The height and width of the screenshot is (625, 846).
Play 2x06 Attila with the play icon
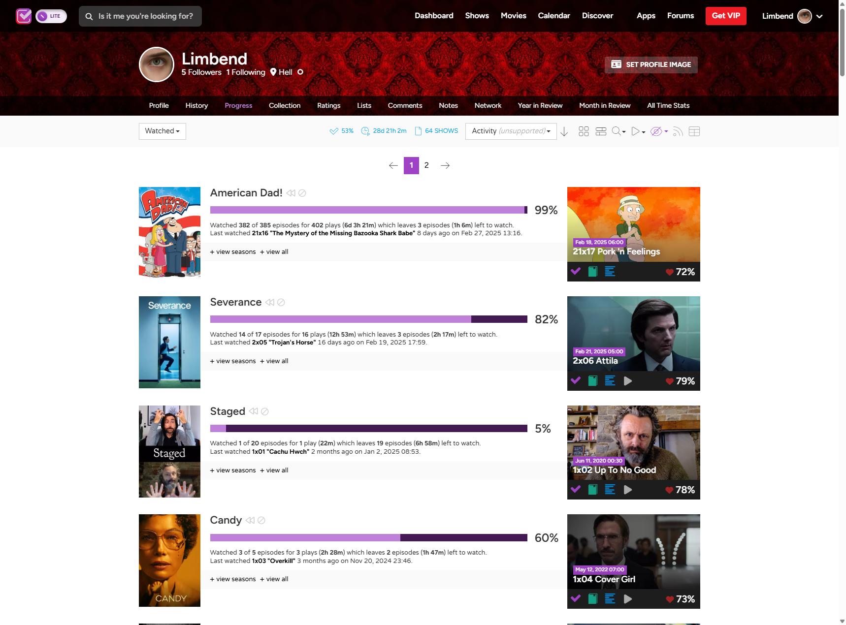628,381
